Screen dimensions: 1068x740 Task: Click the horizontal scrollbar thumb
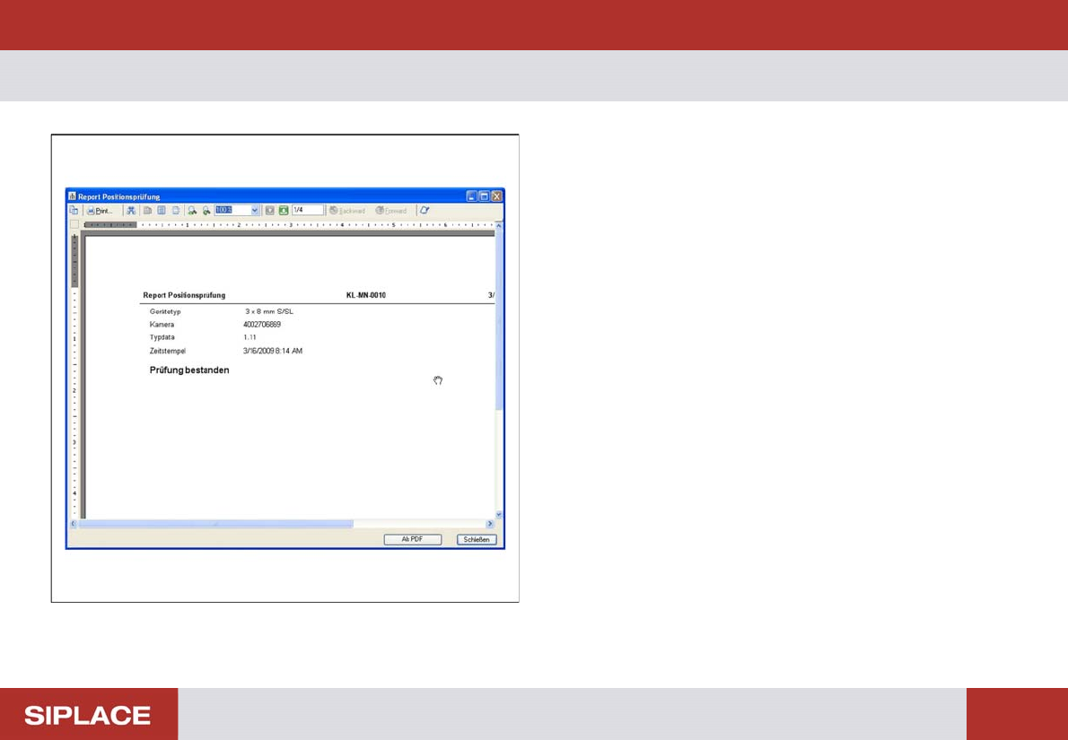(x=216, y=524)
